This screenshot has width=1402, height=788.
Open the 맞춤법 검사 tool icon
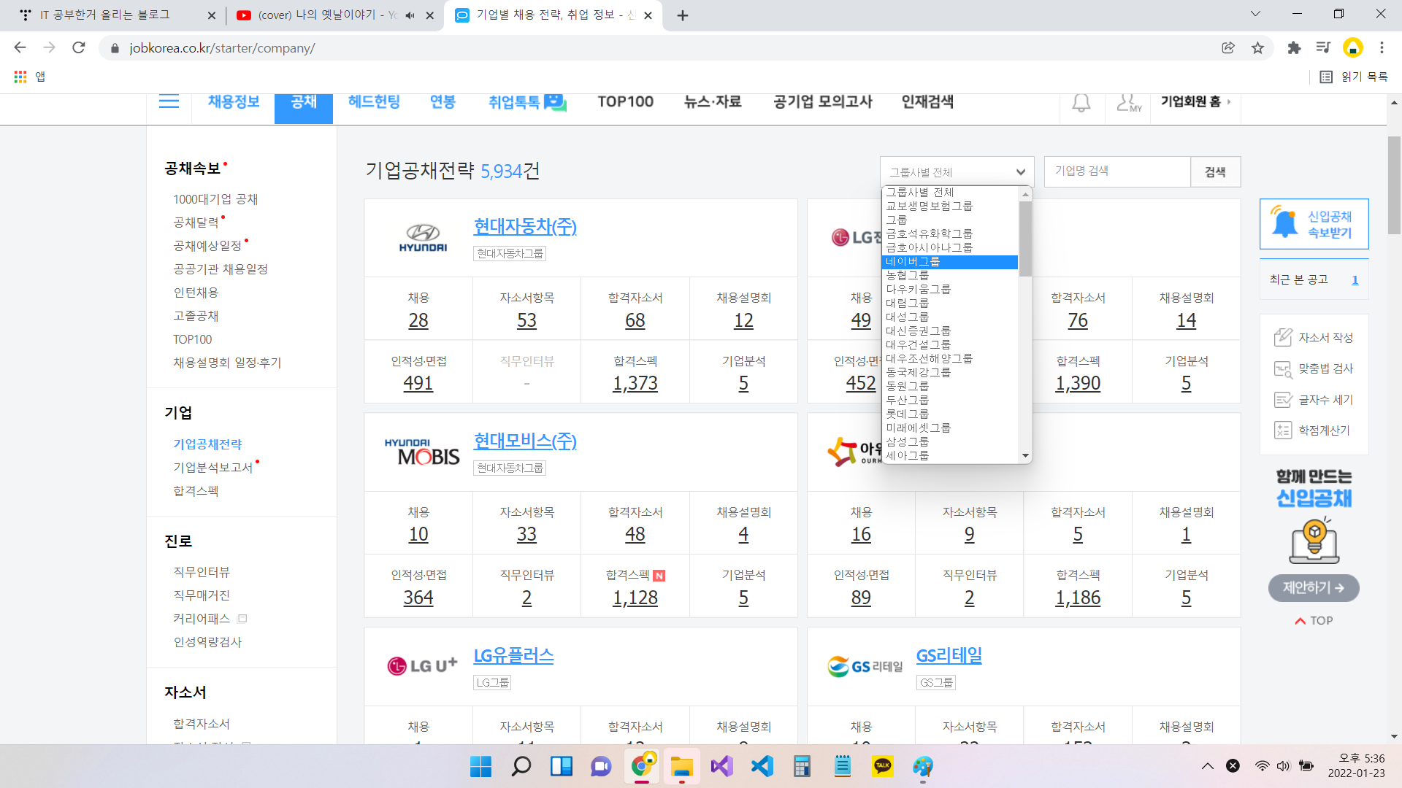point(1282,369)
